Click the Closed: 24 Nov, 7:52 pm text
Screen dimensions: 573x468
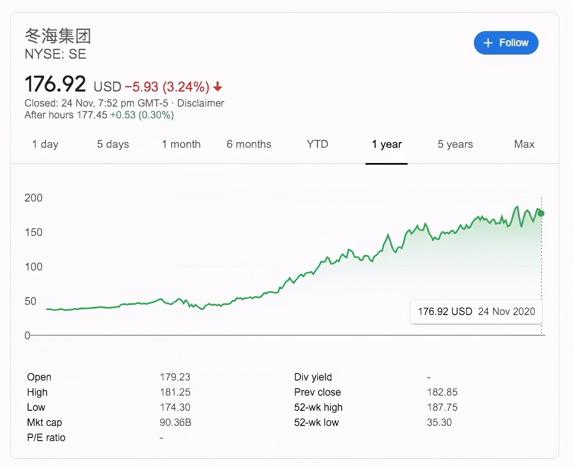coord(96,103)
